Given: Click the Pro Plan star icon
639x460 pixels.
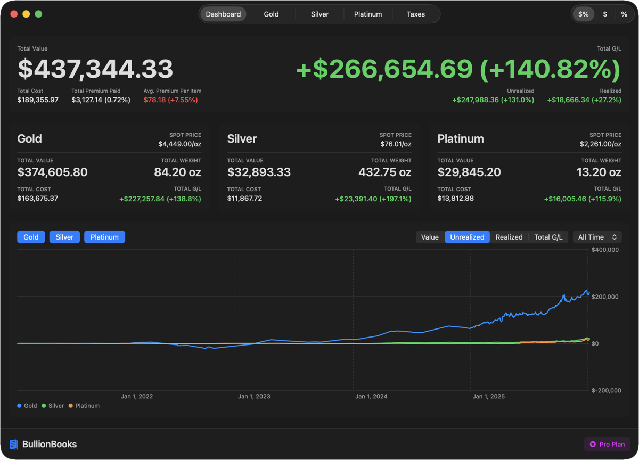Looking at the screenshot, I should pyautogui.click(x=593, y=444).
